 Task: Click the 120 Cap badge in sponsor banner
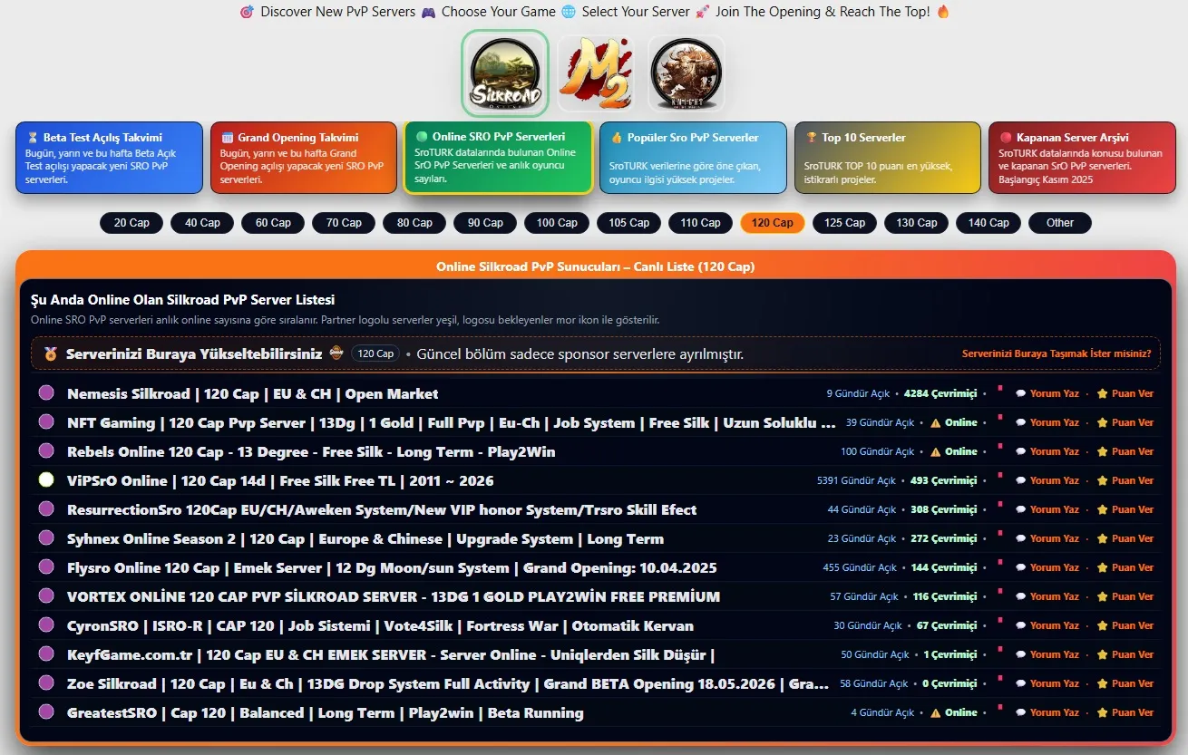coord(376,353)
